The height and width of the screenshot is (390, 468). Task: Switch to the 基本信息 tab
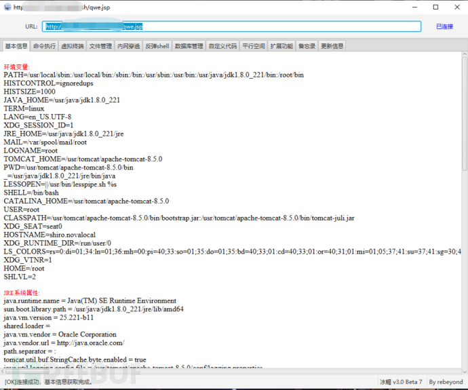(16, 46)
